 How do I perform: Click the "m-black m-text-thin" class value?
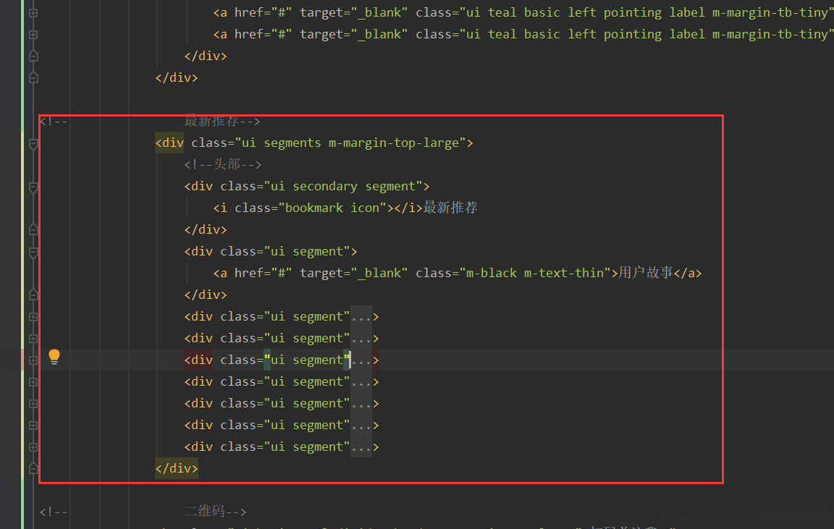(539, 273)
